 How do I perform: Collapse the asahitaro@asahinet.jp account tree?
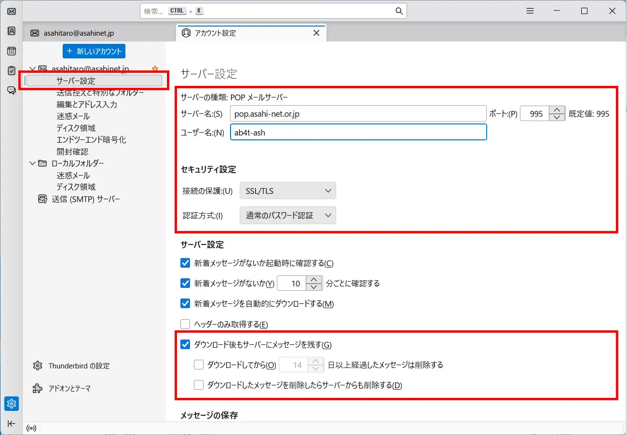(32, 68)
